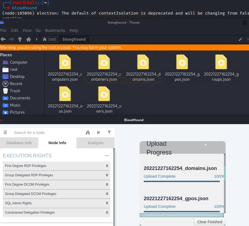The width and height of the screenshot is (249, 226).
Task: Click Group Delegated RDP Privileges row
Action: (56, 175)
